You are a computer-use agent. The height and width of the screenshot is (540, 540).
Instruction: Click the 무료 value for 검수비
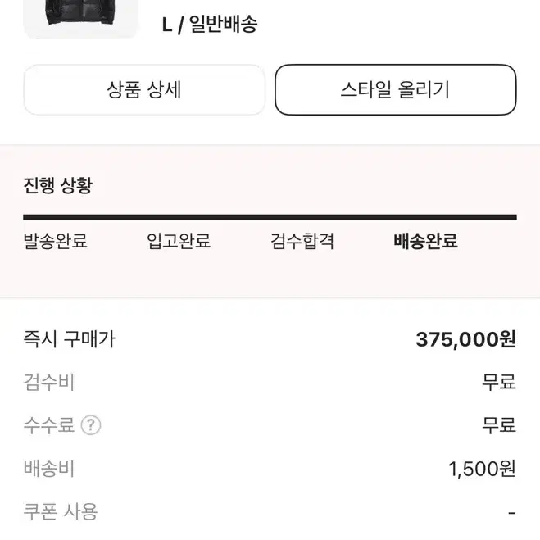pyautogui.click(x=499, y=383)
